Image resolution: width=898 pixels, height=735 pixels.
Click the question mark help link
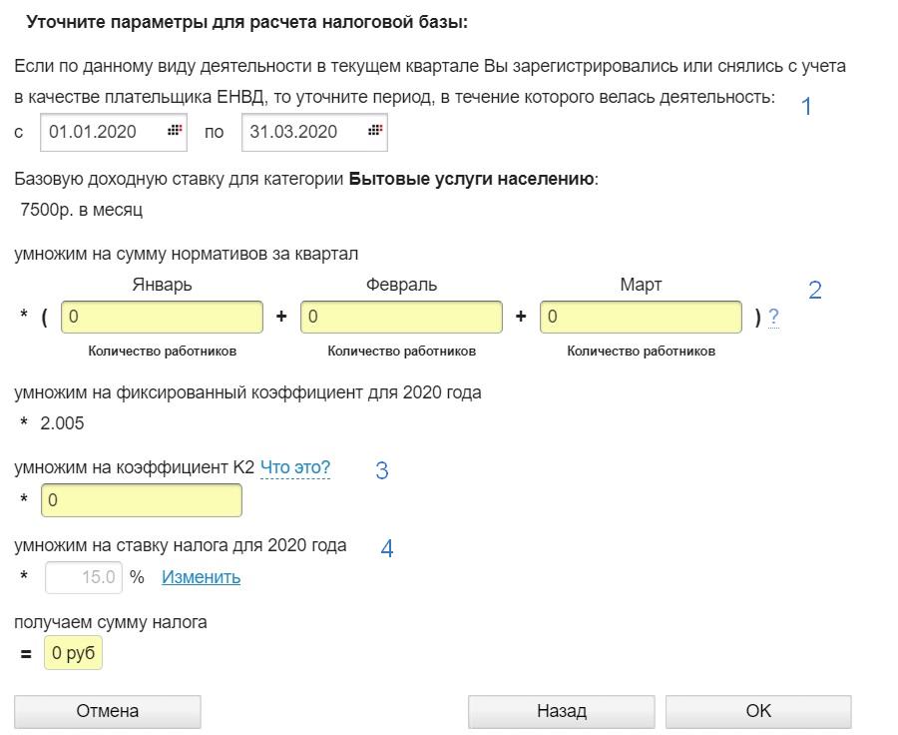pyautogui.click(x=773, y=318)
